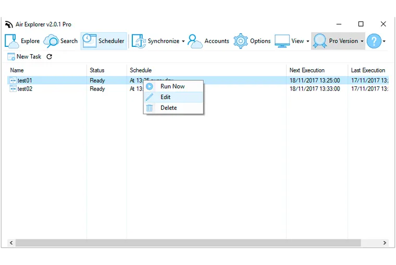Image resolution: width=396 pixels, height=265 pixels.
Task: Open the Explore view icon
Action: pyautogui.click(x=11, y=41)
